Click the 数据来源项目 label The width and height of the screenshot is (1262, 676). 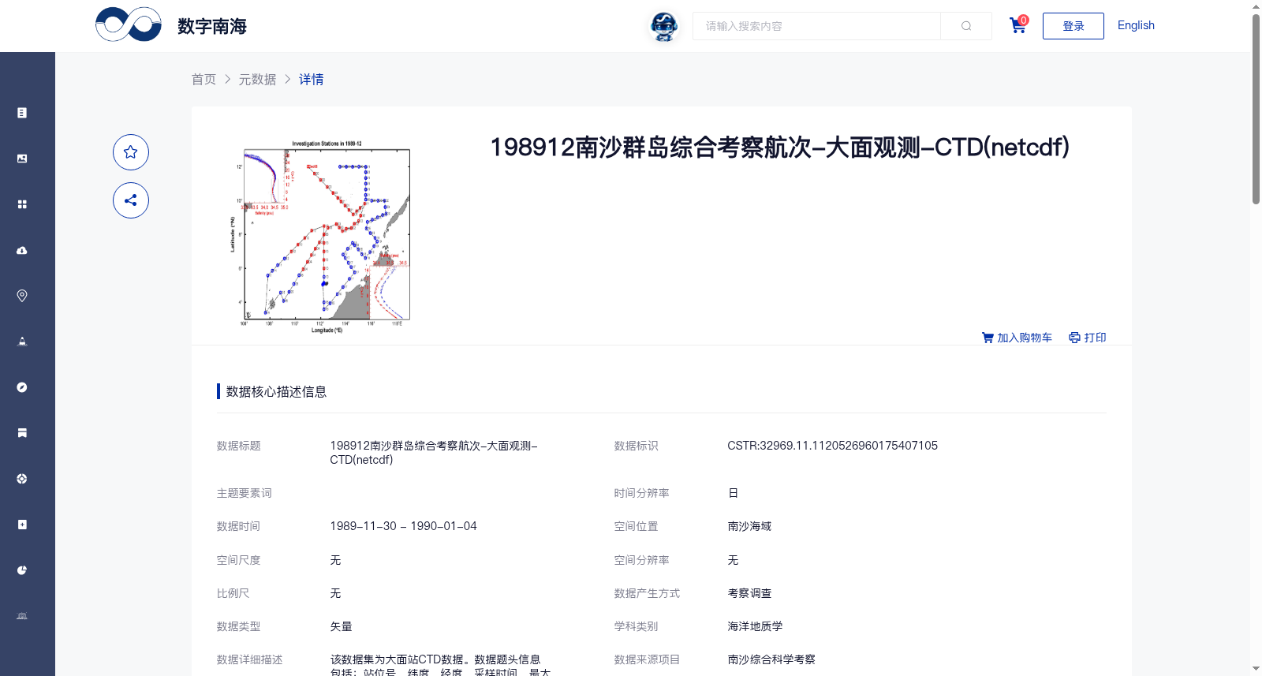648,659
